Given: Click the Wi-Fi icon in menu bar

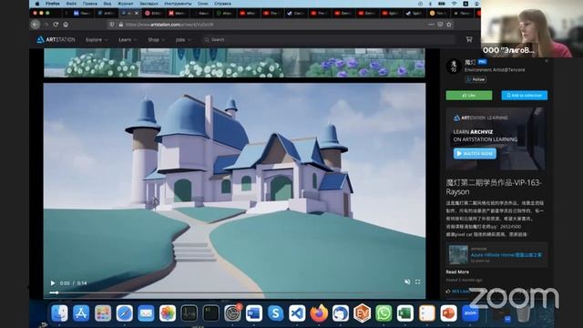Looking at the screenshot, I should pyautogui.click(x=454, y=4).
